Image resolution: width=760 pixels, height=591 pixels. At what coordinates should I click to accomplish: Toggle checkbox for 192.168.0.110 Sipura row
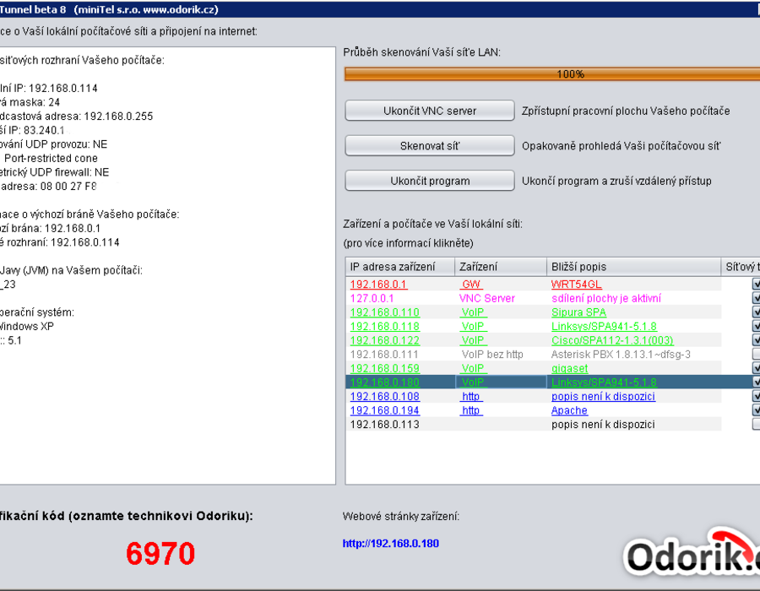tap(756, 312)
